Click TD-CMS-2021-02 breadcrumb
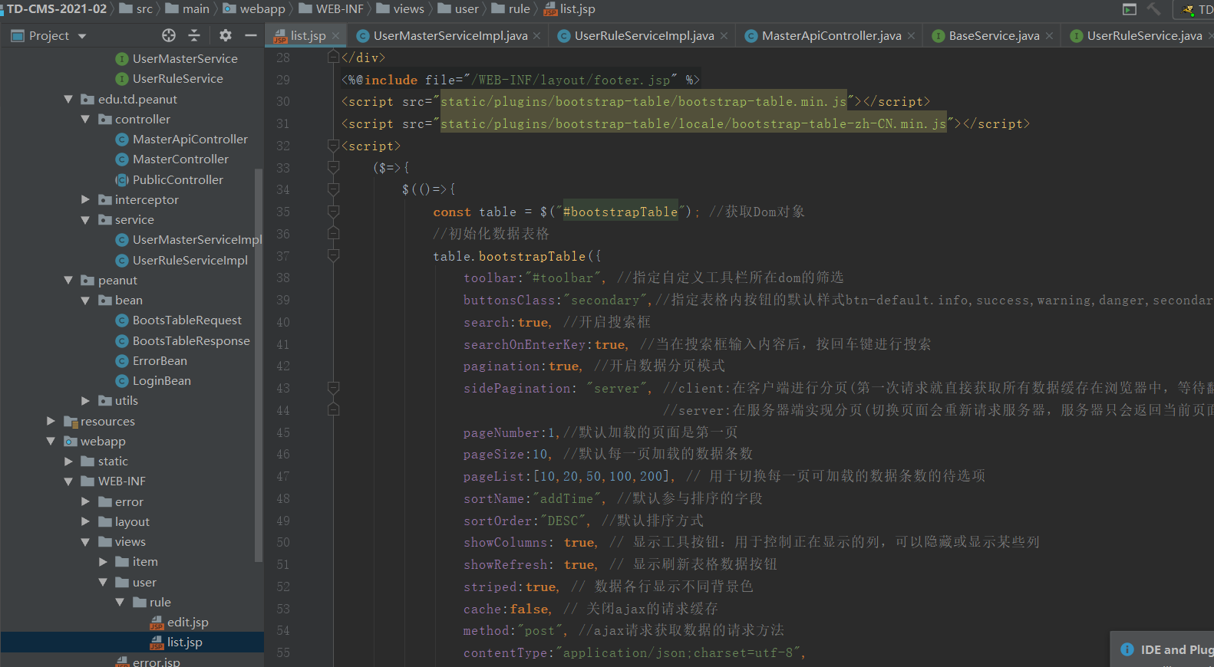This screenshot has height=667, width=1214. coord(57,9)
